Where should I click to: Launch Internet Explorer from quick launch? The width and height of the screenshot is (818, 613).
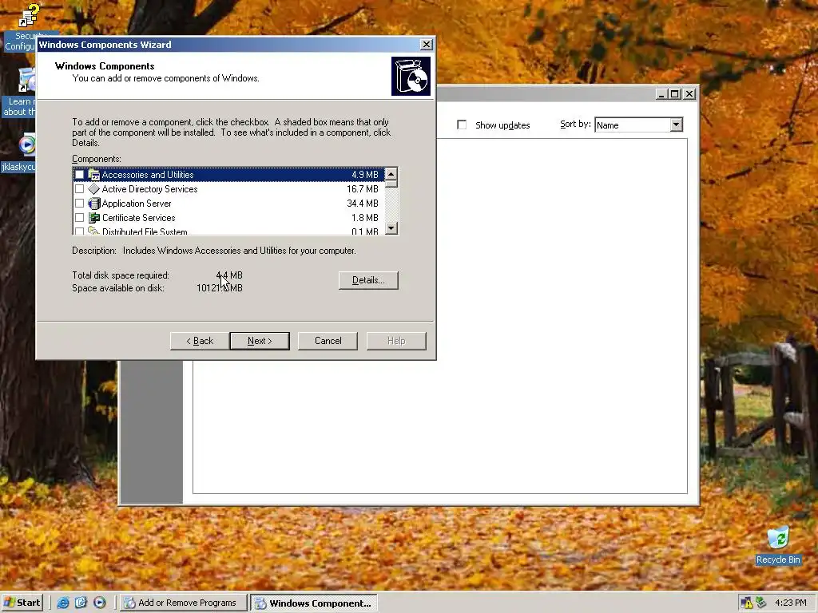pos(63,603)
